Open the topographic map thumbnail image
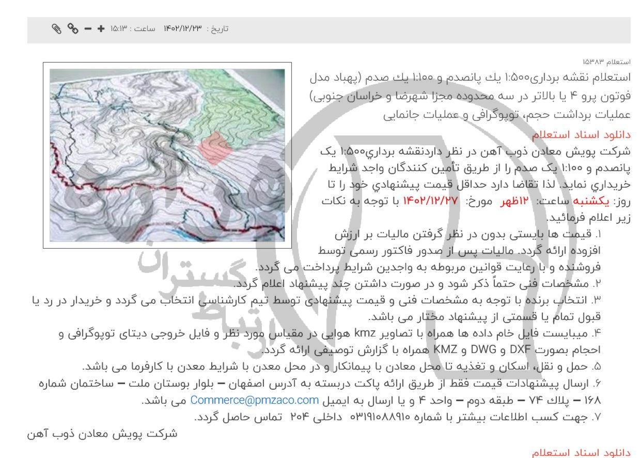Image resolution: width=641 pixels, height=458 pixels. click(x=167, y=155)
